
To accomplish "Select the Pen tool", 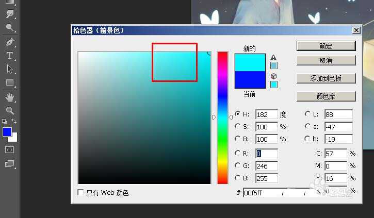I will 9,42.
